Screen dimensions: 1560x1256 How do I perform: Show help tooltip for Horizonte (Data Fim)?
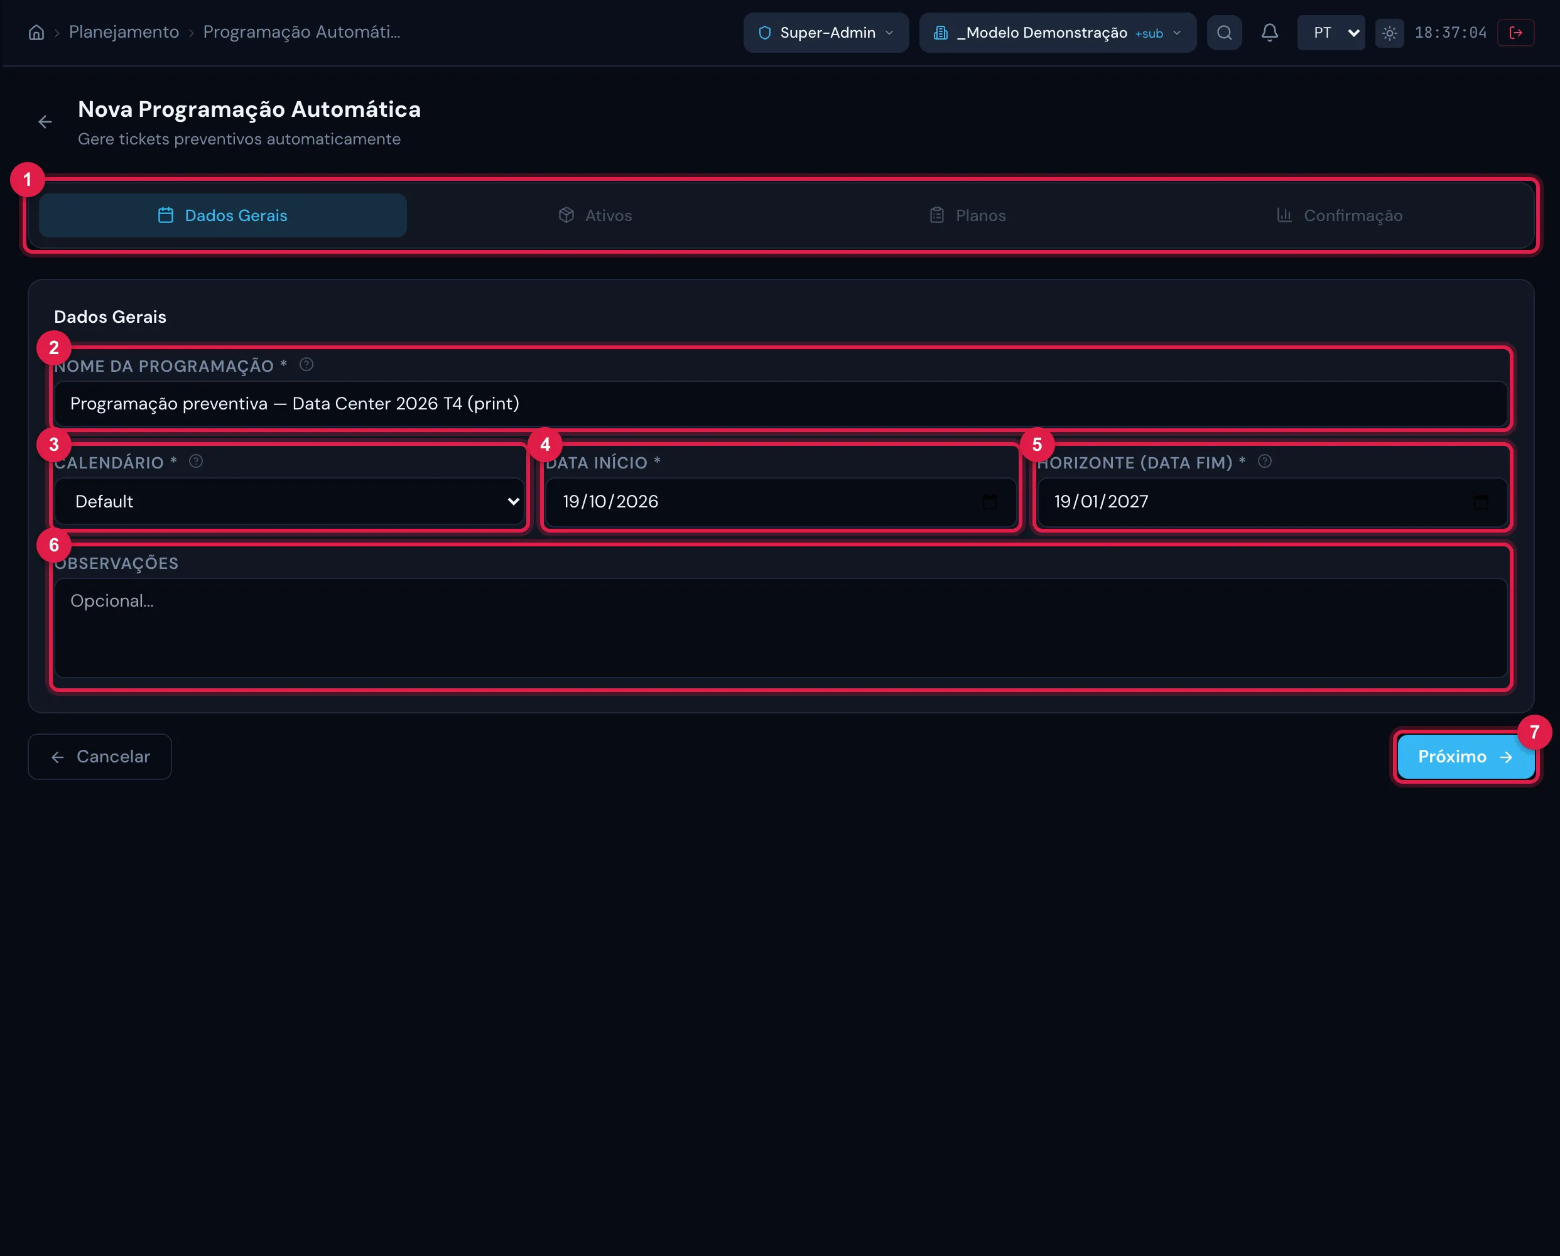click(1264, 462)
